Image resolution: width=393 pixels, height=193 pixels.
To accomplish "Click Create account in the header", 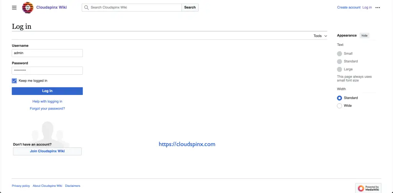I will coord(348,7).
